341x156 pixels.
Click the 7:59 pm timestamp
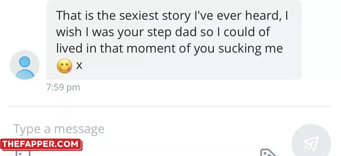[x=63, y=87]
